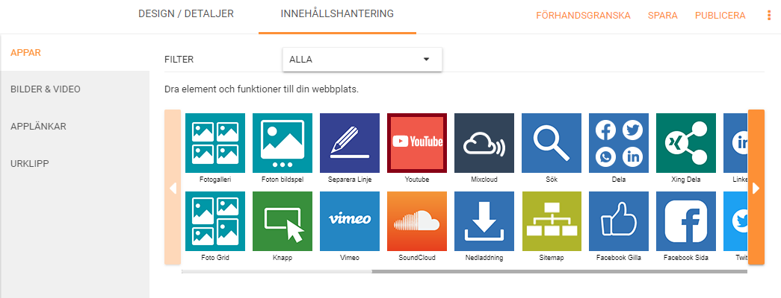This screenshot has height=298, width=781.
Task: Select the Knapp button app icon
Action: 283,221
